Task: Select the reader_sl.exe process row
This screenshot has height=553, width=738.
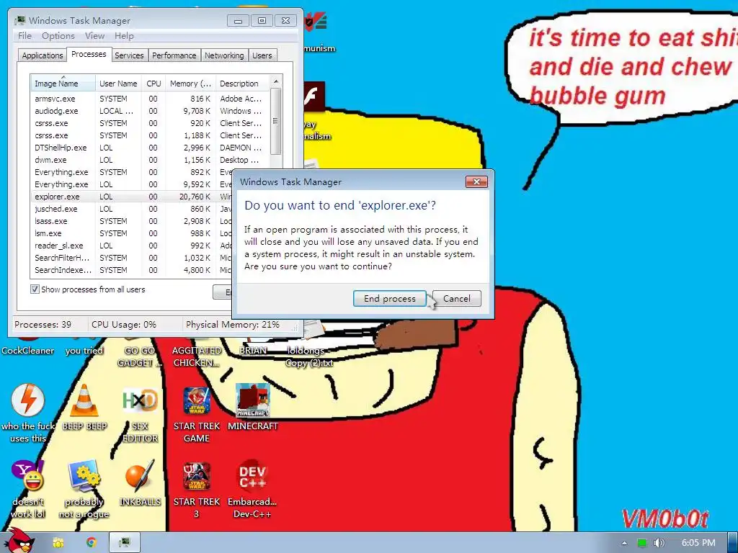Action: (132, 246)
